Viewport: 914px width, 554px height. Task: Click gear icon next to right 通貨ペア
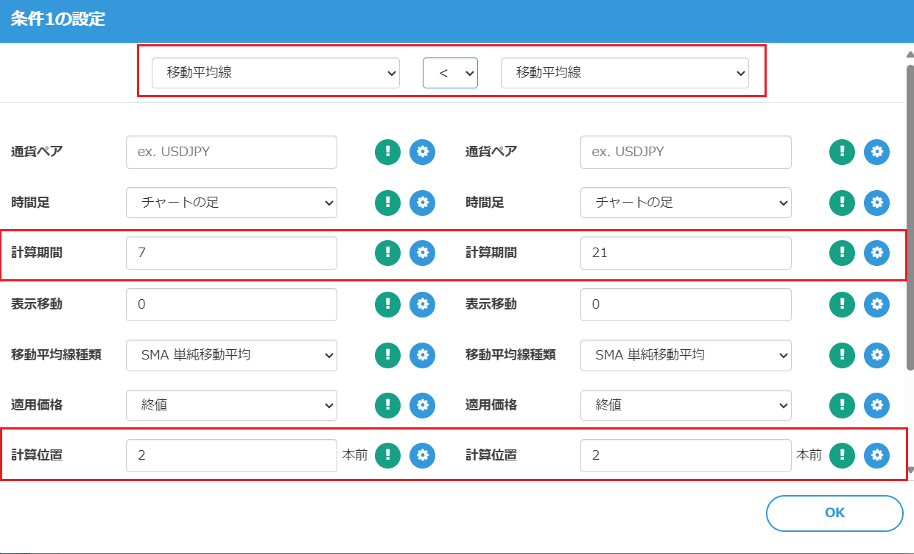(x=876, y=152)
